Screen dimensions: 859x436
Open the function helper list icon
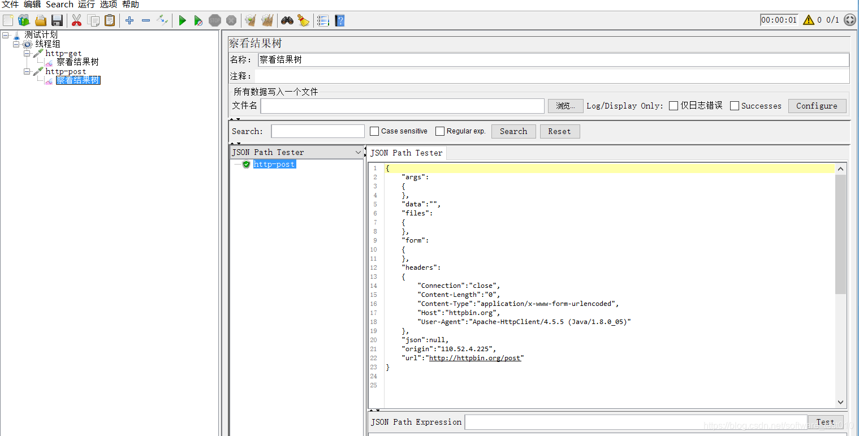pos(323,21)
